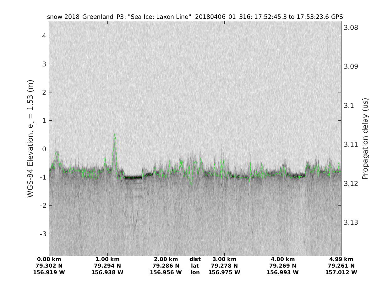This screenshot has width=377, height=282.
Task: Click the "Propagation delay (us)" axis label
Action: 365,138
